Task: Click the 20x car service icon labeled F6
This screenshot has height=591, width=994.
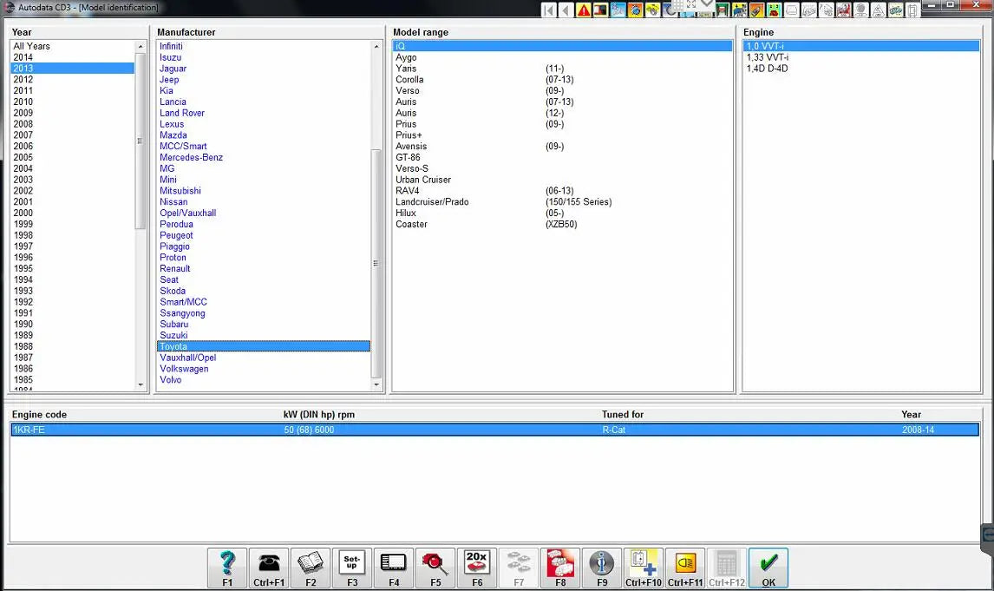Action: click(x=476, y=566)
